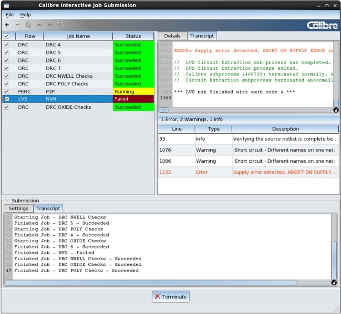Image resolution: width=341 pixels, height=314 pixels.
Task: Click the round lock icon by submission transcript
Action: (x=334, y=283)
